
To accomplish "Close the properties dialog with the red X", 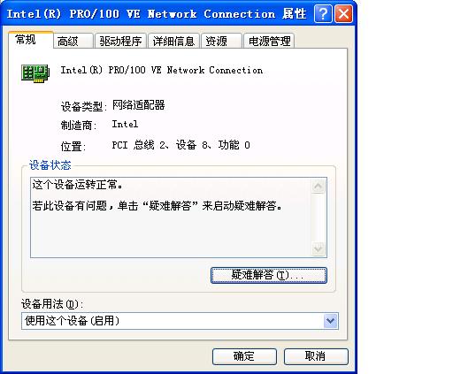I will [343, 13].
